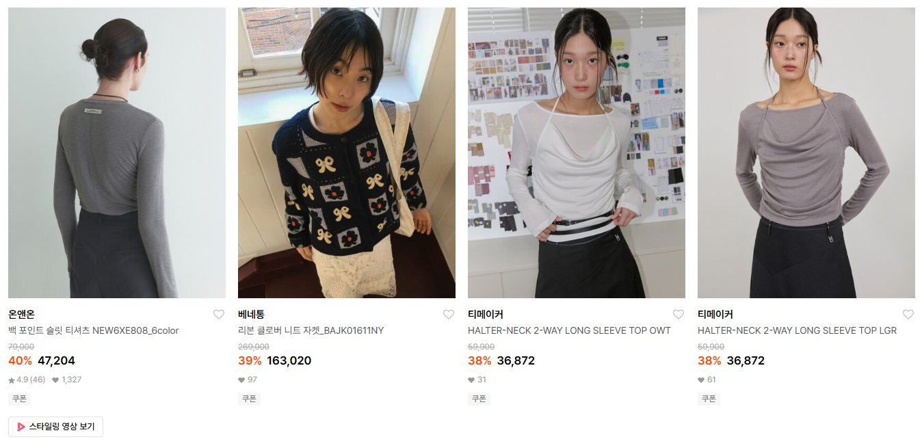The image size is (922, 448).
Task: Click the like count heart showing 31
Action: [x=471, y=380]
